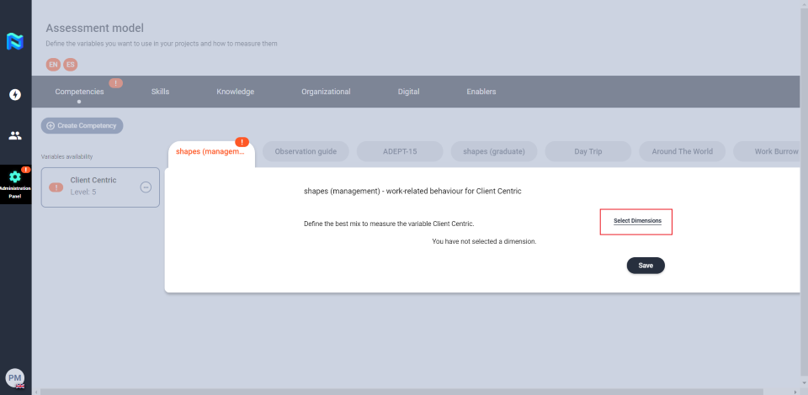
Task: Click the PM user avatar
Action: (x=14, y=377)
